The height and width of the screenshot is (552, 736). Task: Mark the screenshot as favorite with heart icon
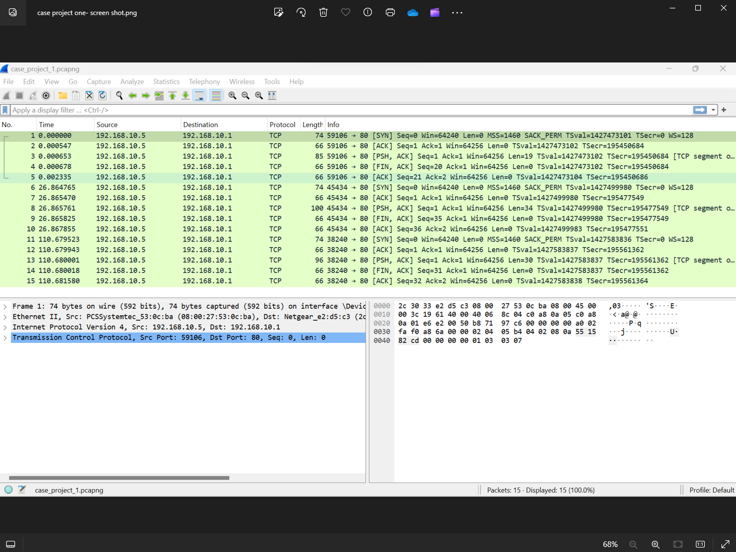(x=345, y=12)
